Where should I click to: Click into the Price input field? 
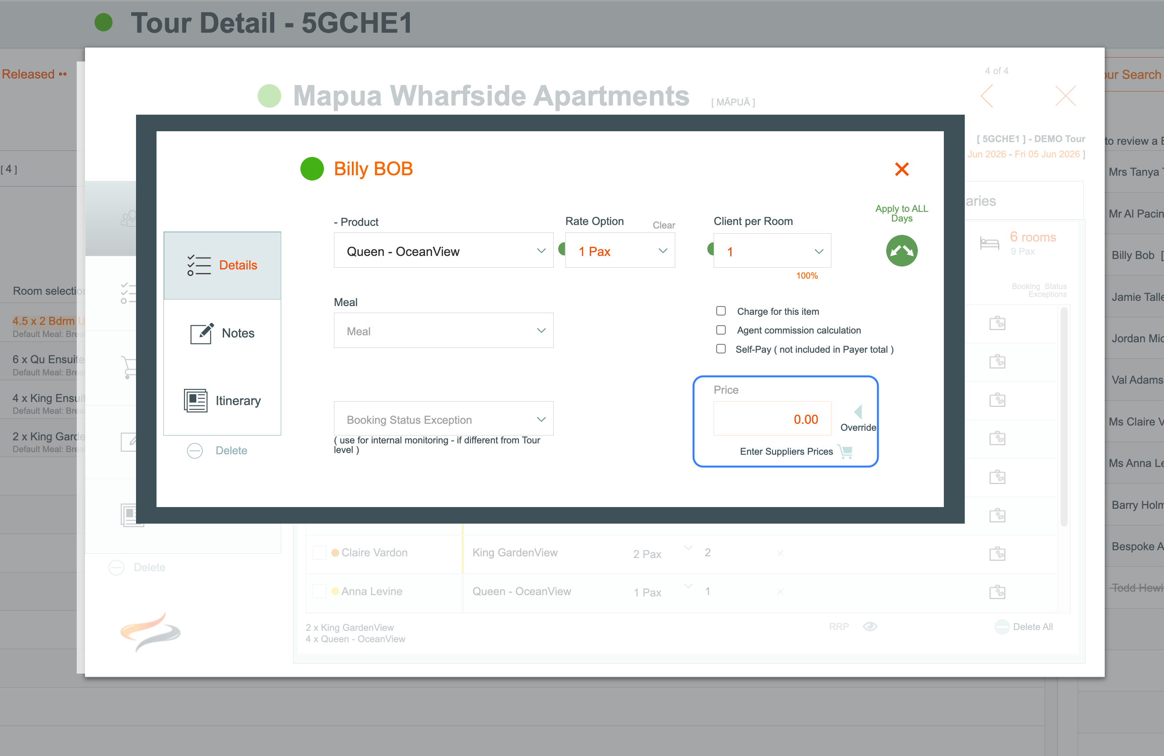pyautogui.click(x=772, y=419)
